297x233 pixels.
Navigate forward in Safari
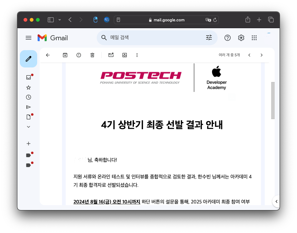tap(81, 20)
